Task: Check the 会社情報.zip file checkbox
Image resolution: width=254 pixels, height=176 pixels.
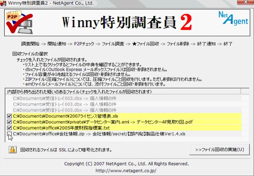Action: [9, 134]
